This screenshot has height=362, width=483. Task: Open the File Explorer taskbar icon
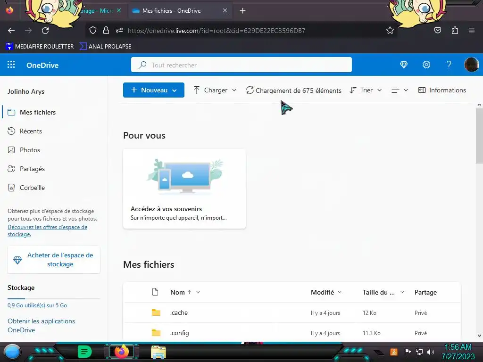(158, 352)
